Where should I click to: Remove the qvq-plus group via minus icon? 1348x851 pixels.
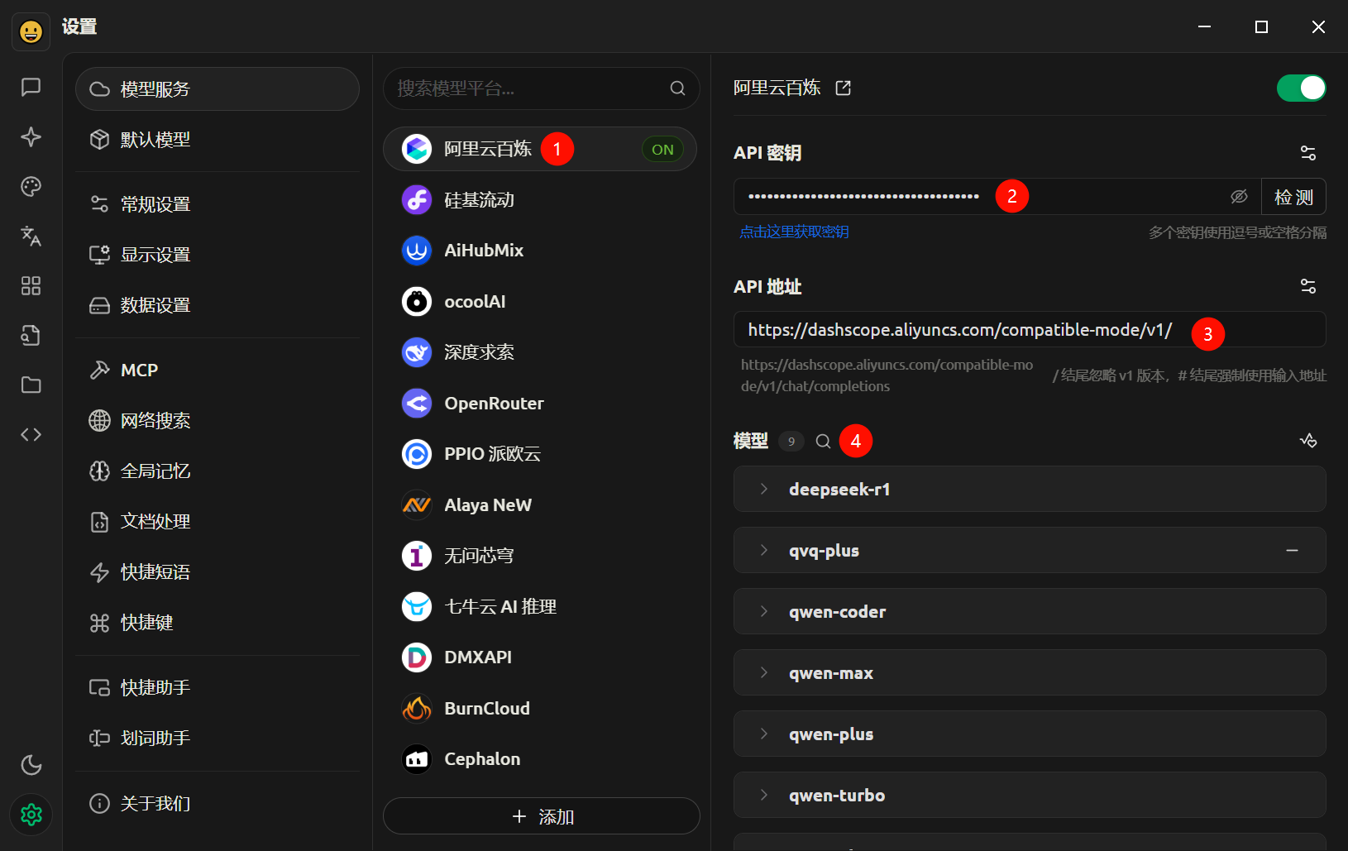click(x=1292, y=550)
